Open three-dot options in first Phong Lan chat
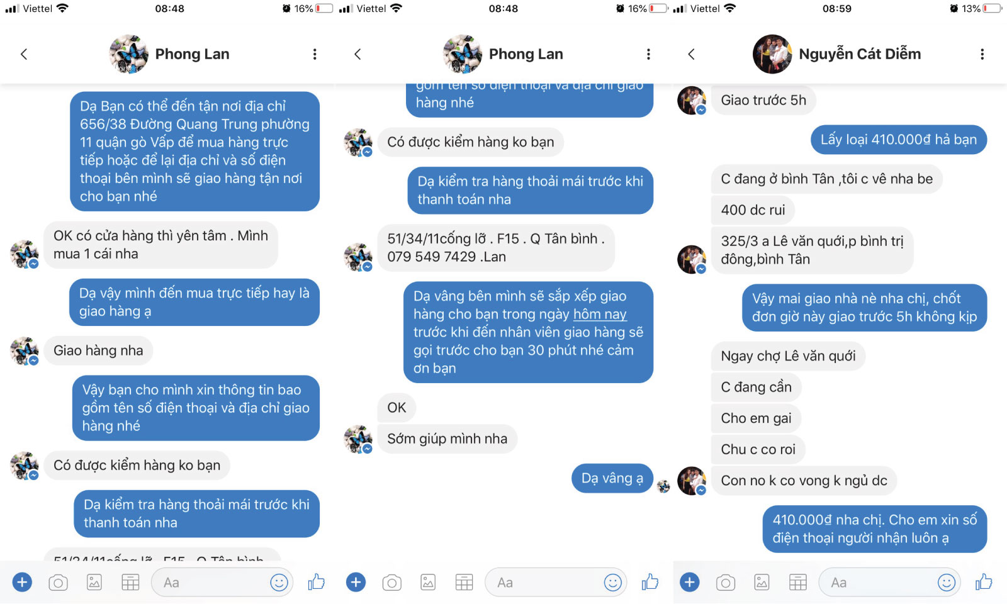The width and height of the screenshot is (1007, 604). (315, 54)
